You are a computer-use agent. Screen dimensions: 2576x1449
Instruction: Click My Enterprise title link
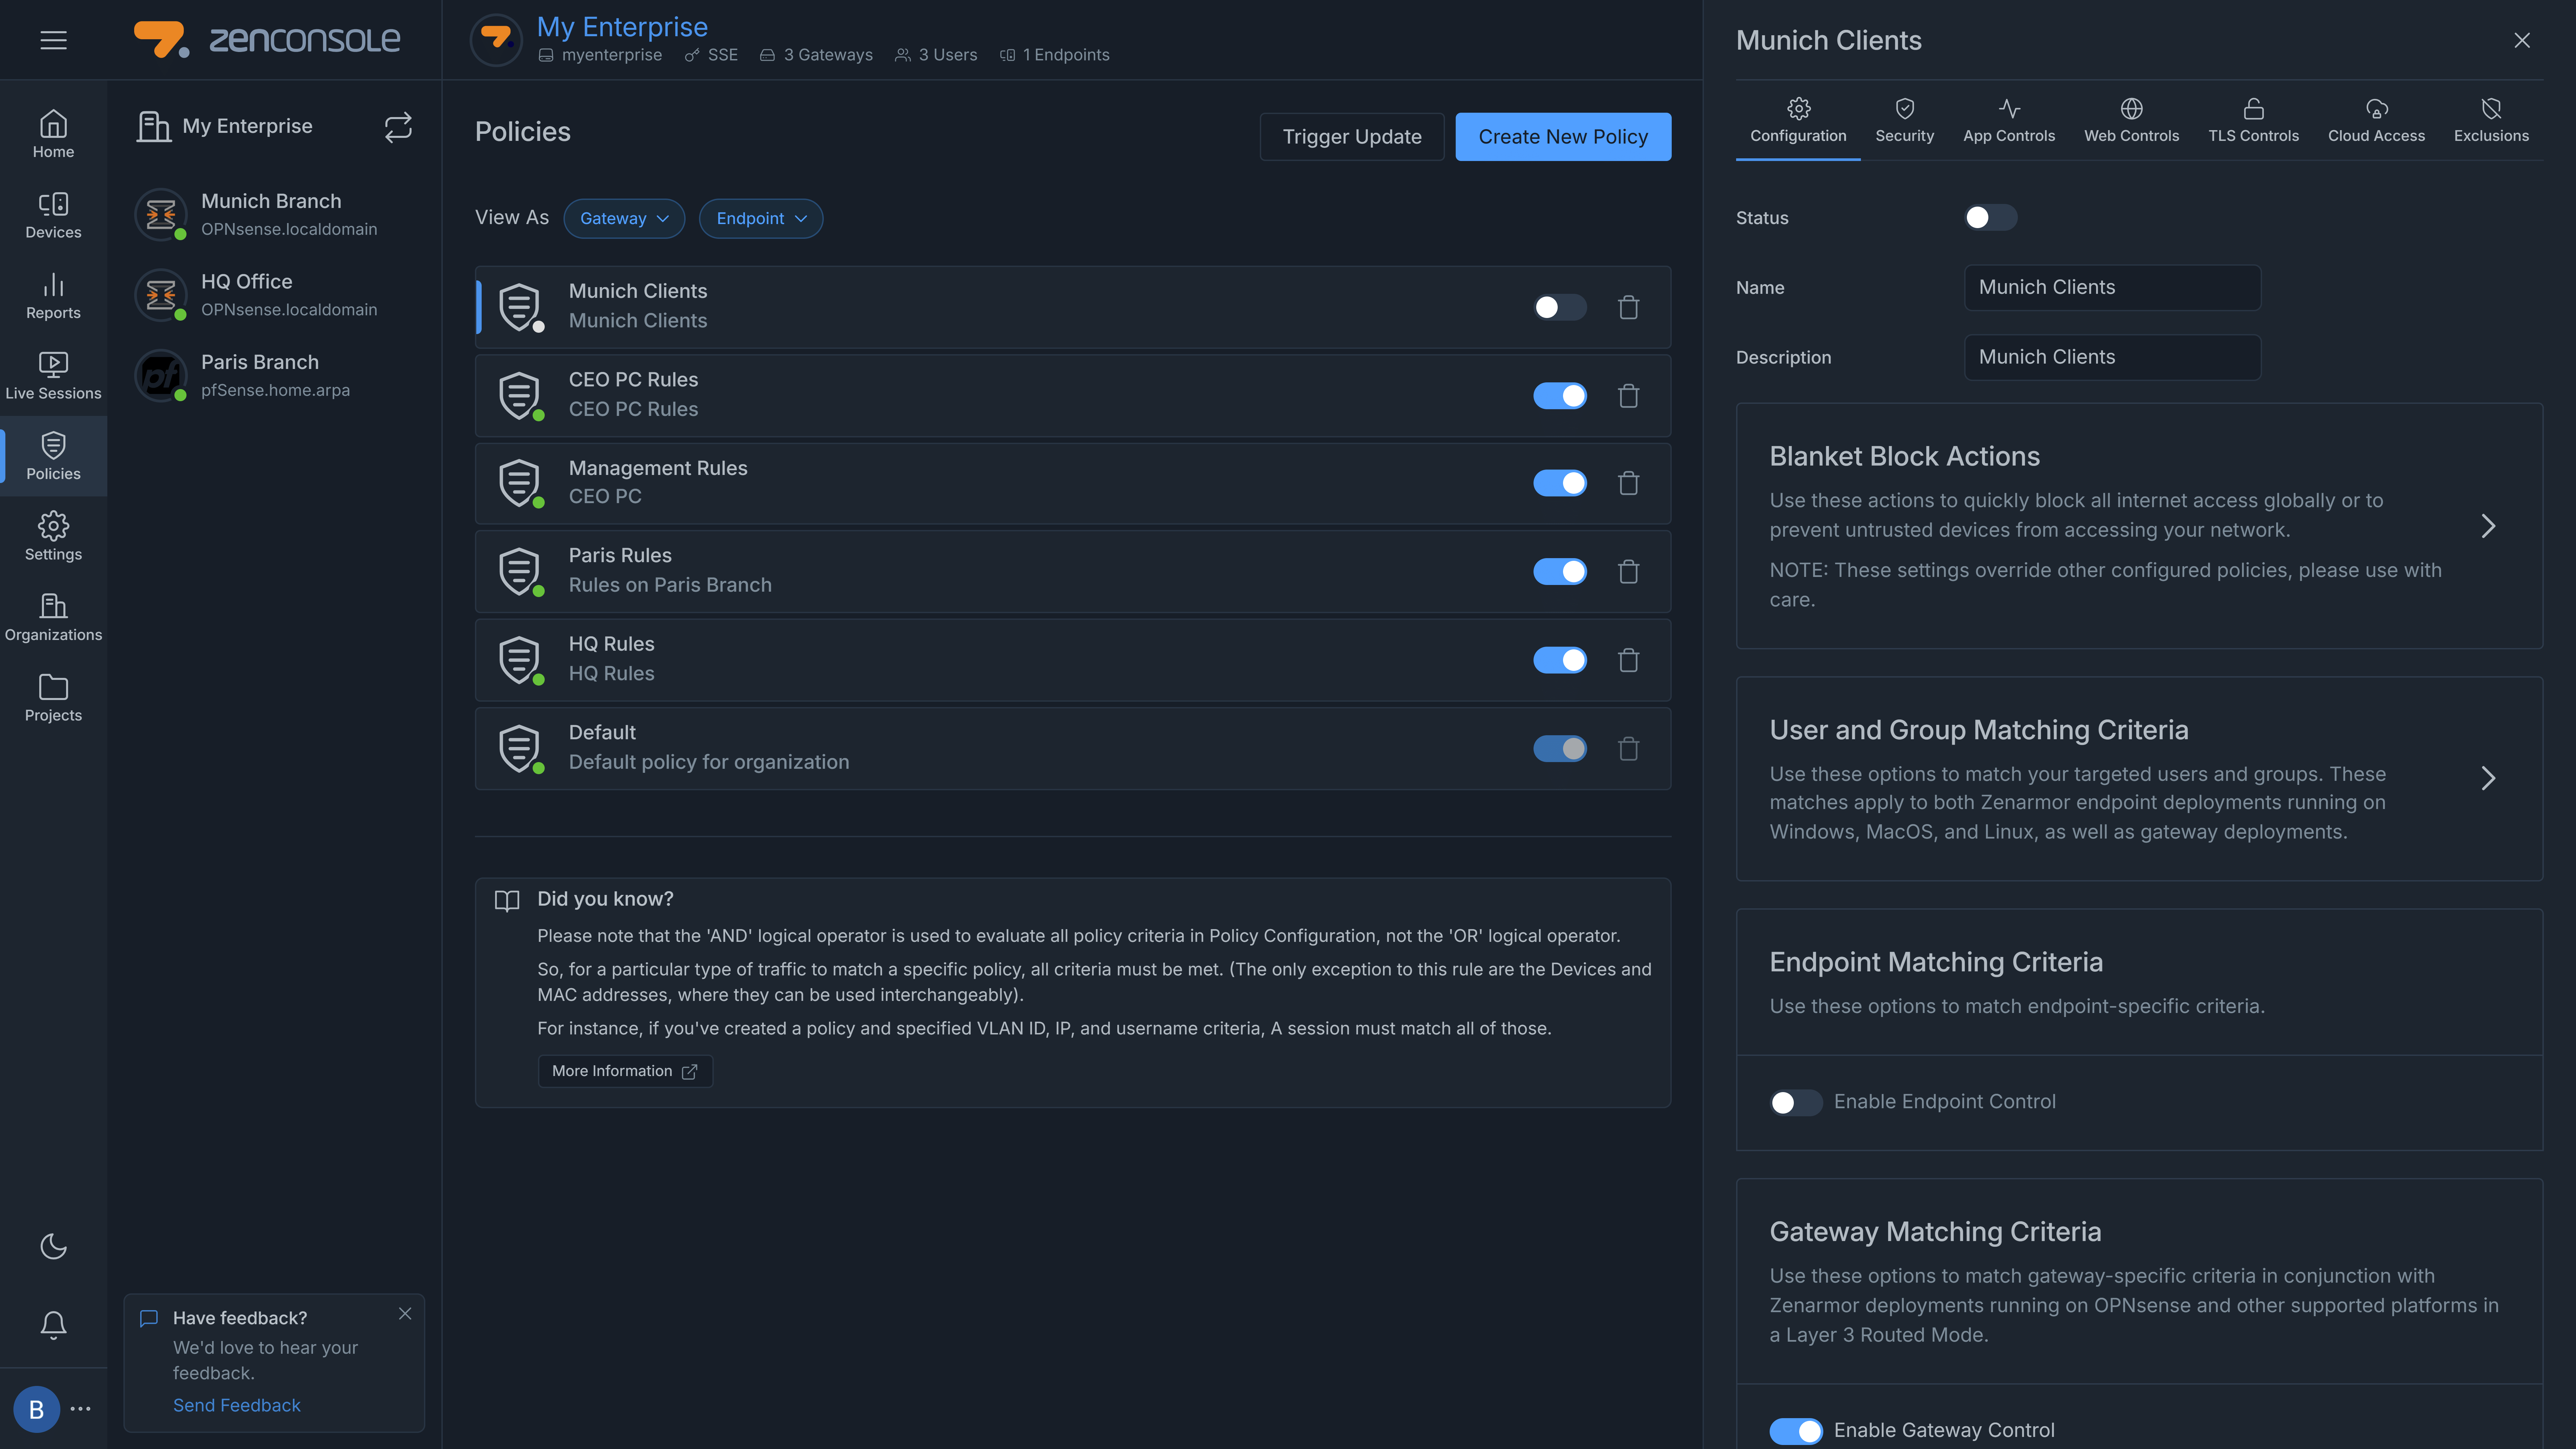622,27
